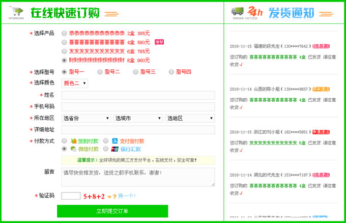This screenshot has height=223, width=346.
Task: Click the 立即提交订单 submit button
Action: point(112,211)
